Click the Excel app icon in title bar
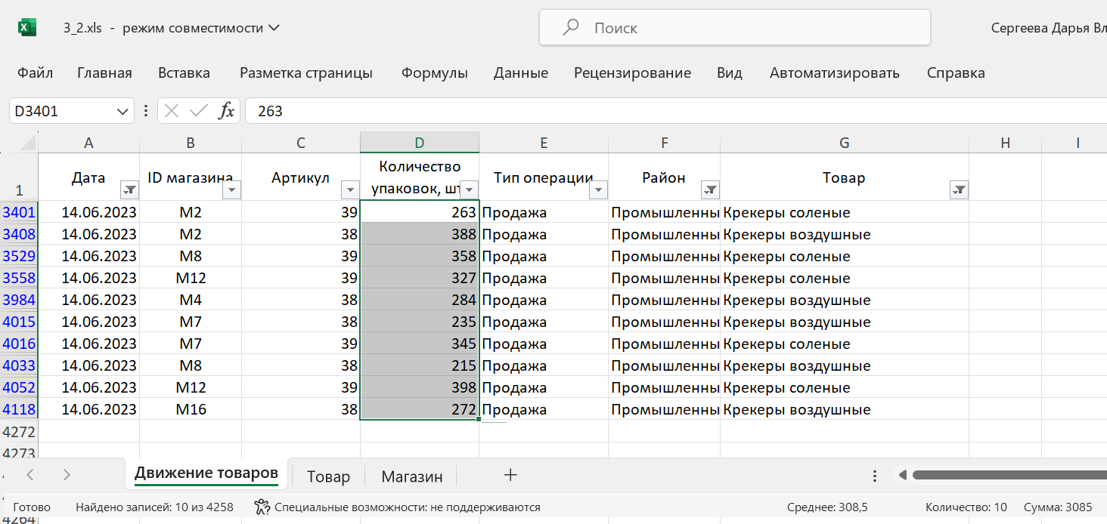Image resolution: width=1107 pixels, height=524 pixels. coord(27,28)
